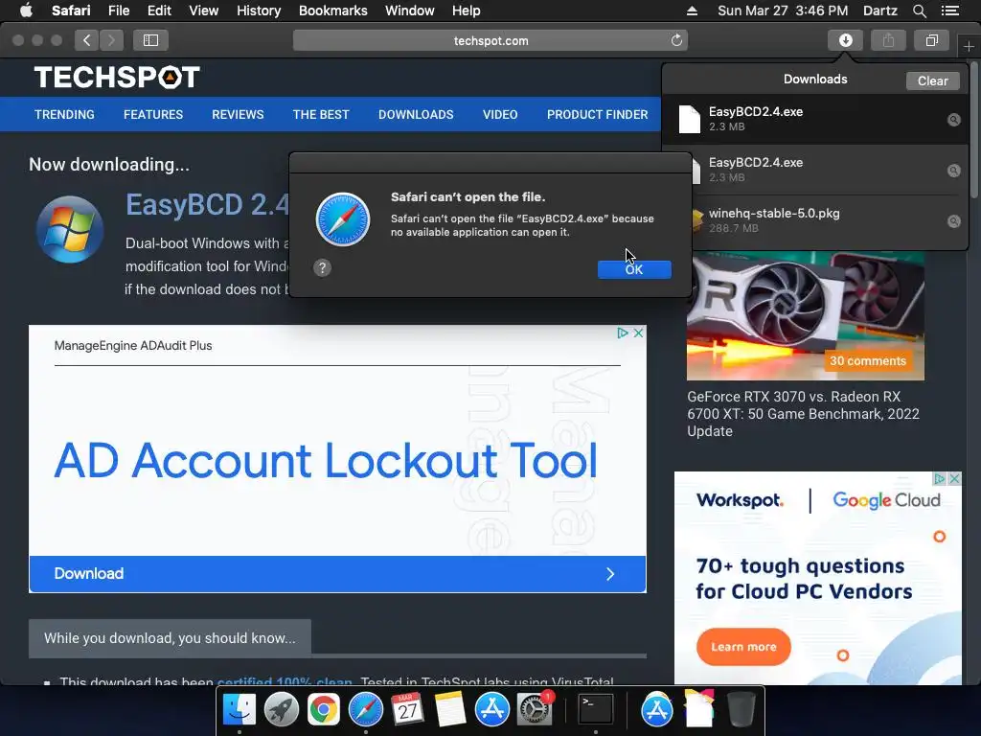Open the GeForce RTX 3070 vs Radeon article
The width and height of the screenshot is (981, 736).
point(804,414)
